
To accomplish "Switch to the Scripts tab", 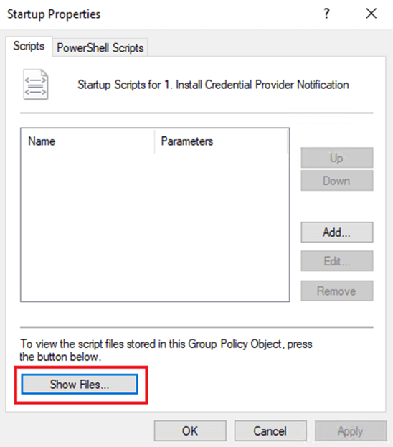I will 29,46.
